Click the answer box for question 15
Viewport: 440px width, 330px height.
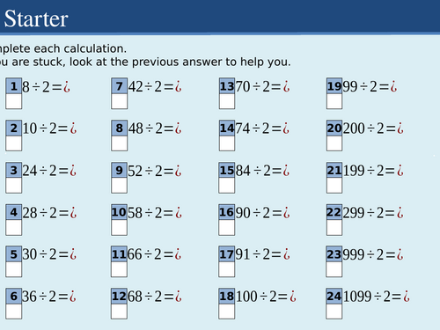pos(227,186)
